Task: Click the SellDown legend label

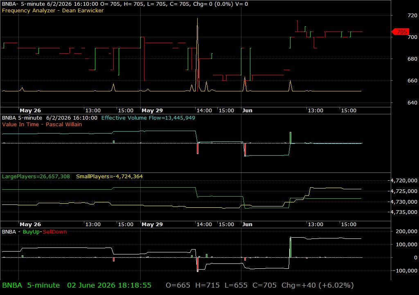Action: tap(54, 232)
